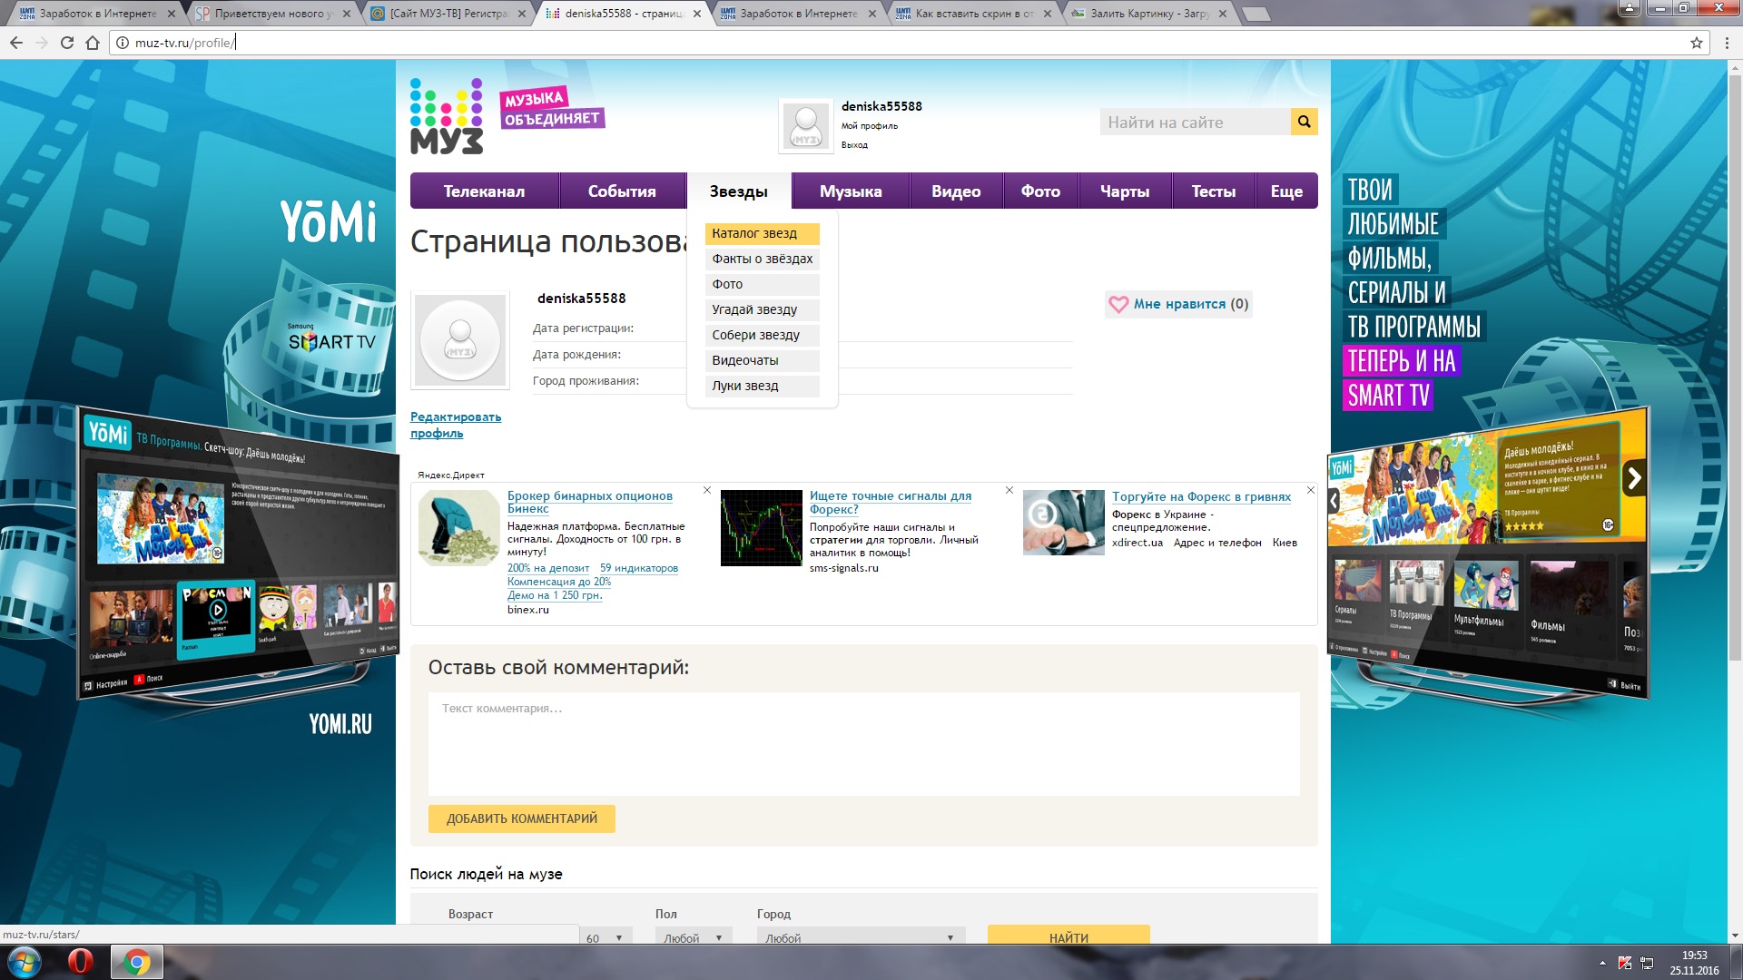The image size is (1743, 980).
Task: Select Собери звезду menu entry
Action: (762, 335)
